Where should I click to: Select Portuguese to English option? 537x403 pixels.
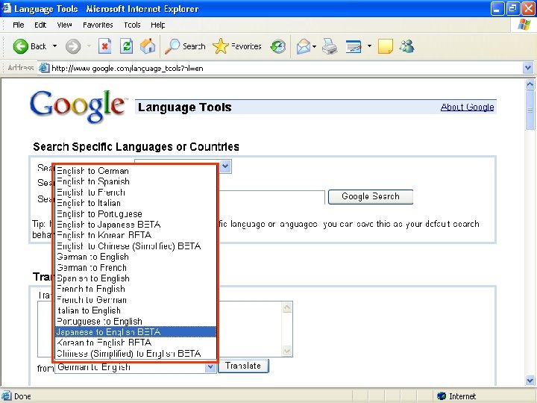coord(136,321)
